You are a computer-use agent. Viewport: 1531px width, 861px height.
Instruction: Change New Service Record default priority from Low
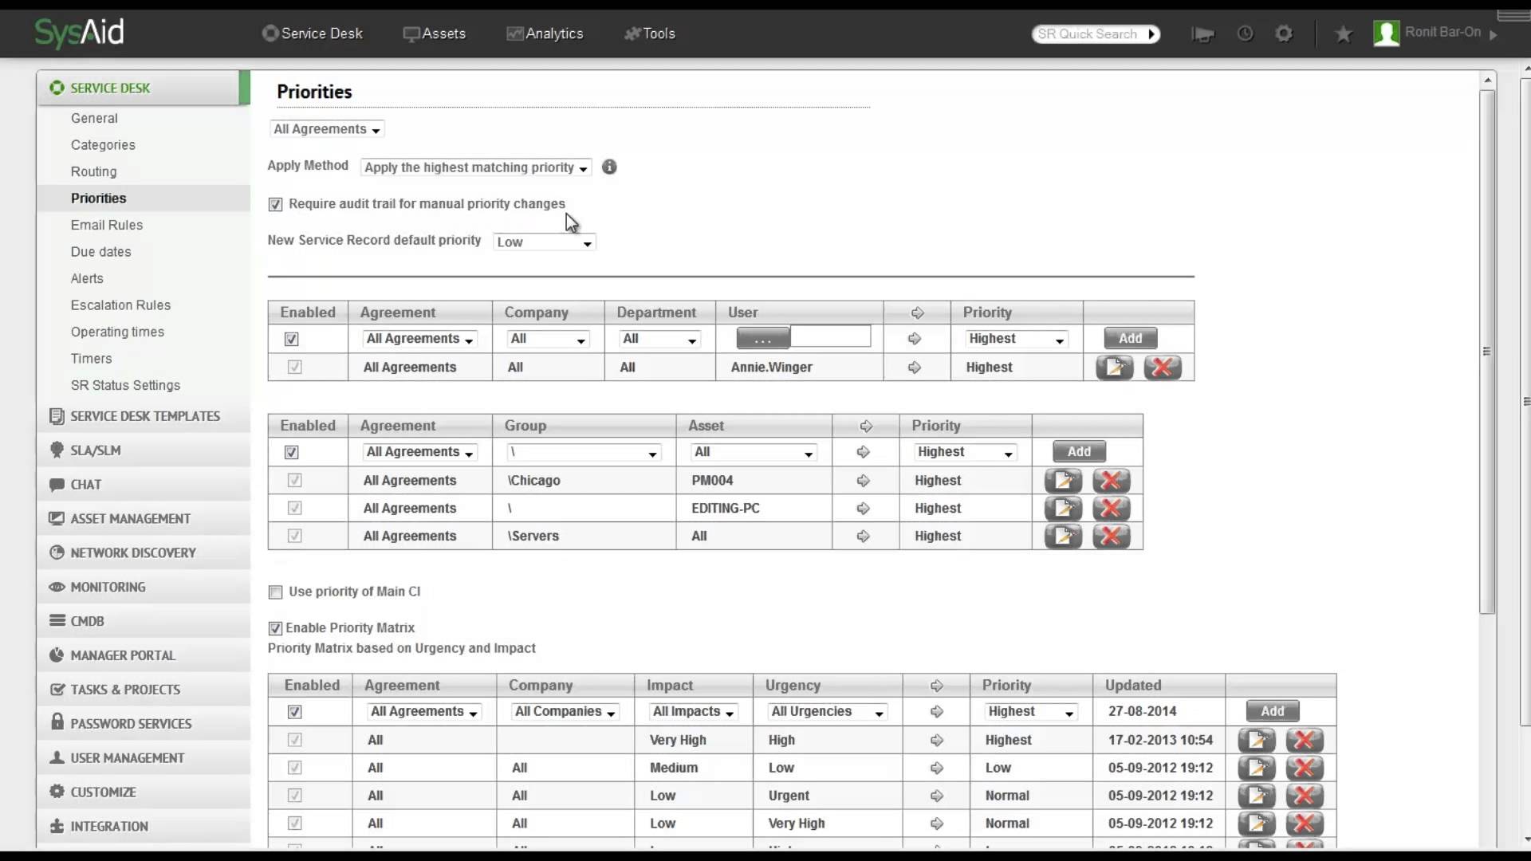[544, 242]
